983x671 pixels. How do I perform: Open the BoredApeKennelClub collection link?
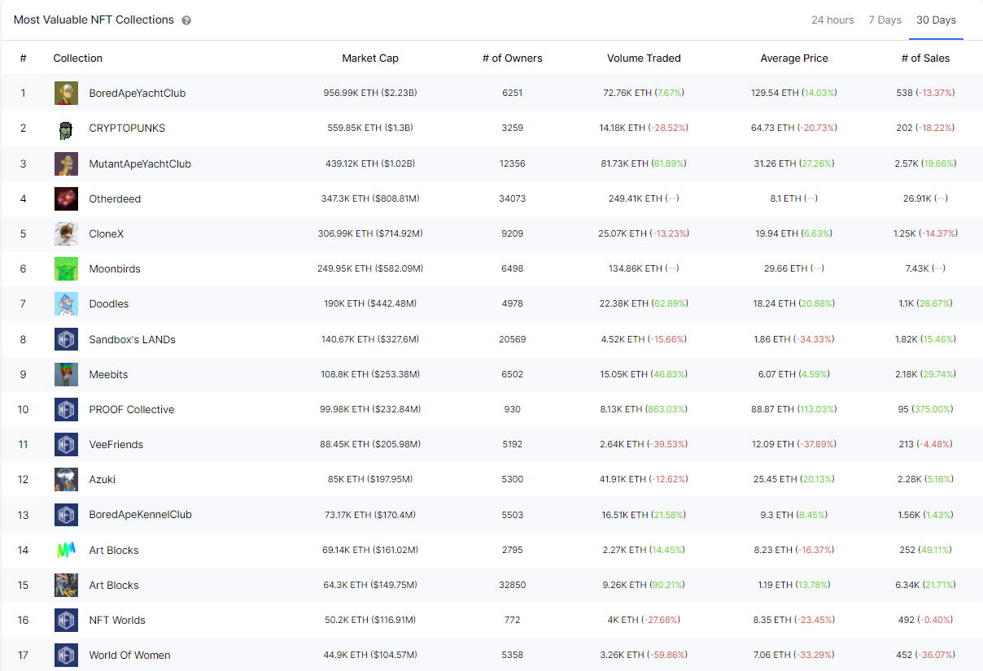tap(141, 514)
